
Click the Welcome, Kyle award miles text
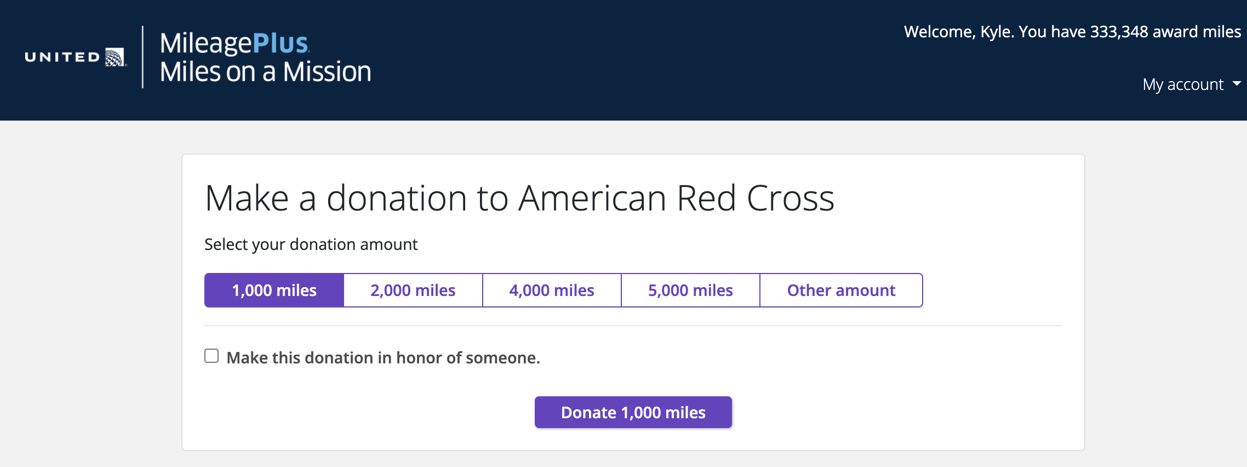pos(1072,32)
